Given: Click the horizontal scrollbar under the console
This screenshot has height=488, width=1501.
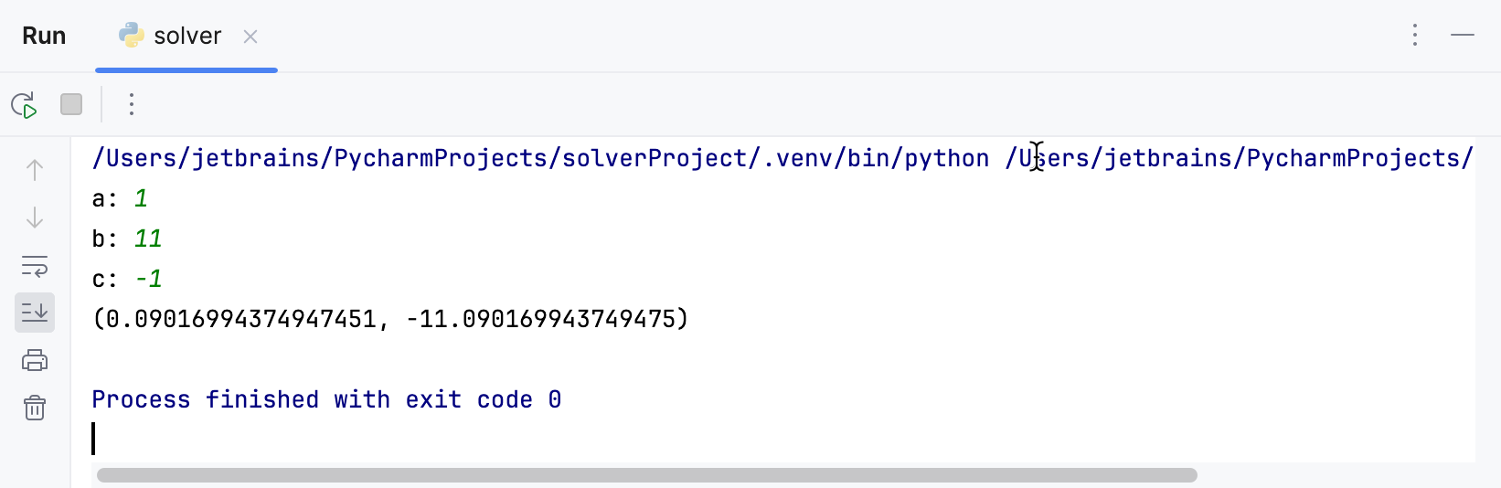Looking at the screenshot, I should pos(646,475).
